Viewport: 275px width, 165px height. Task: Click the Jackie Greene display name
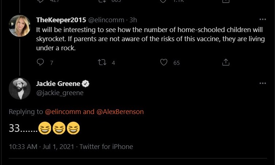pos(58,84)
